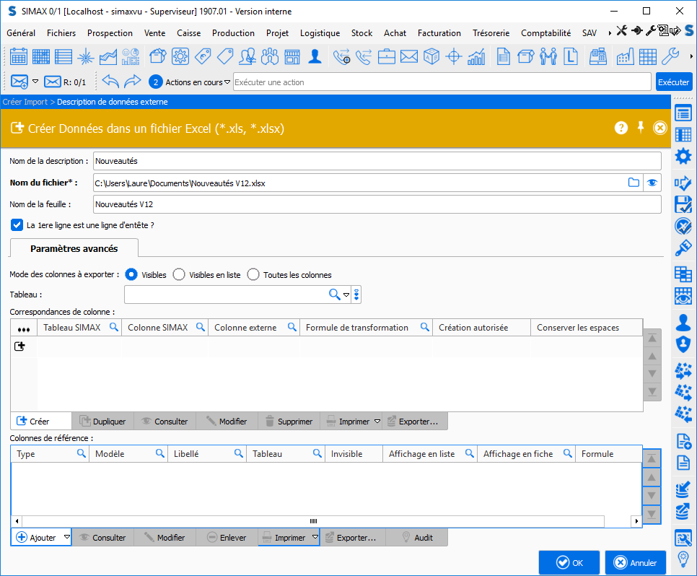Screen dimensions: 697x576
Task: Expand the Tableau field dropdown arrow
Action: coord(346,294)
